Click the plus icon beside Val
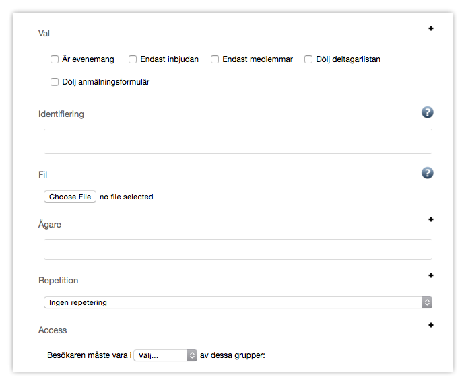Screen dimensions: 466x385 [431, 28]
